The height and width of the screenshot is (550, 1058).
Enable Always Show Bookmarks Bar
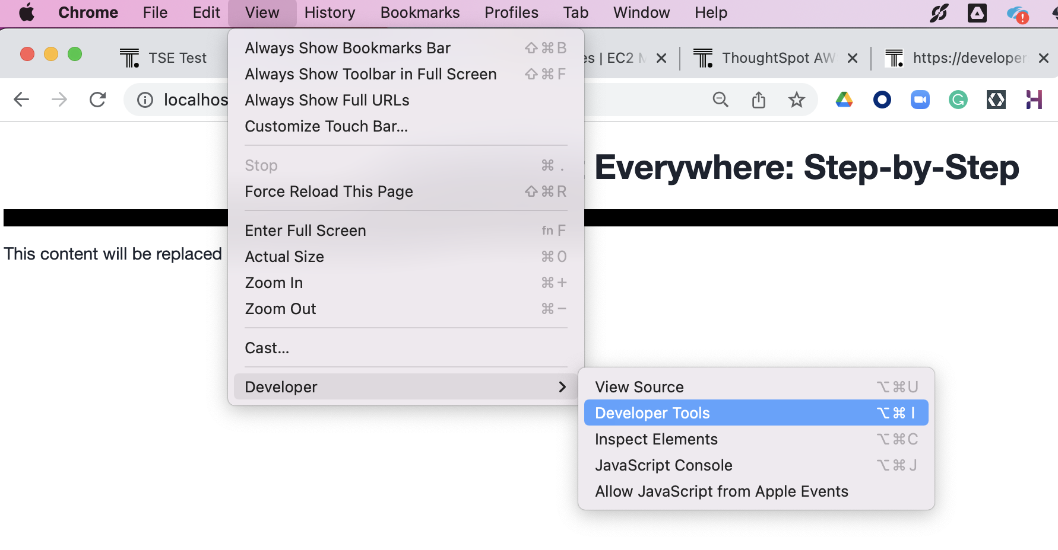[x=347, y=48]
